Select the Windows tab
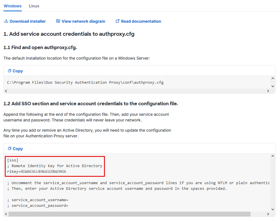The image size is (280, 221). pyautogui.click(x=12, y=6)
